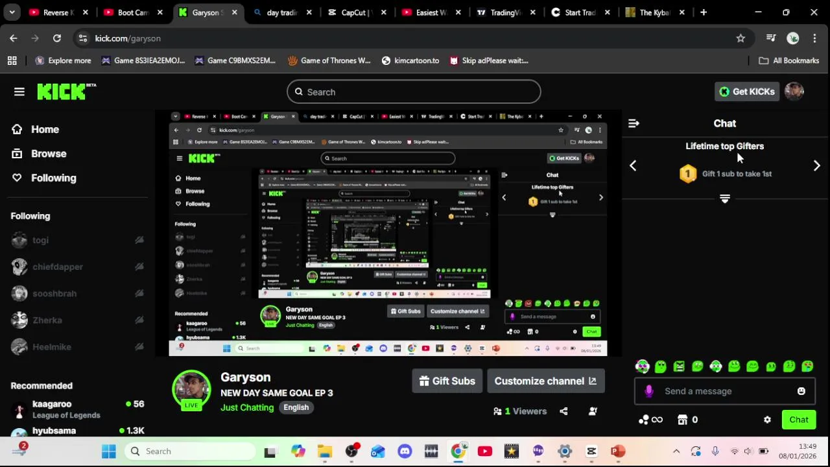Open Discord from the taskbar

click(x=405, y=451)
